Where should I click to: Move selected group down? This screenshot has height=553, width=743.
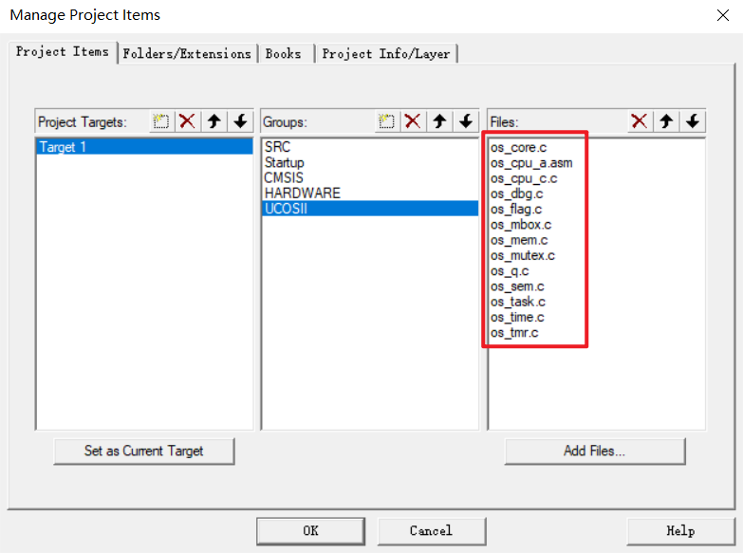(465, 121)
